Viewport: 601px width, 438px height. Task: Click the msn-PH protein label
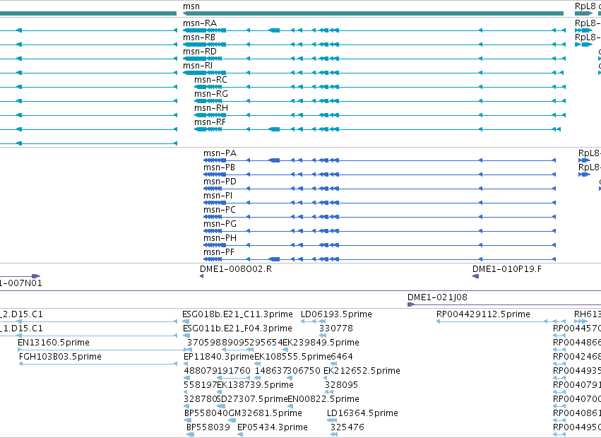tap(220, 238)
